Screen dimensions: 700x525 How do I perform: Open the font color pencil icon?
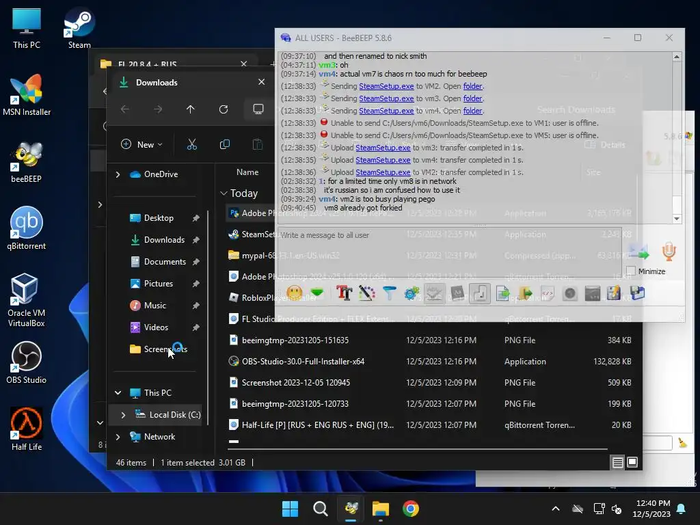(366, 293)
